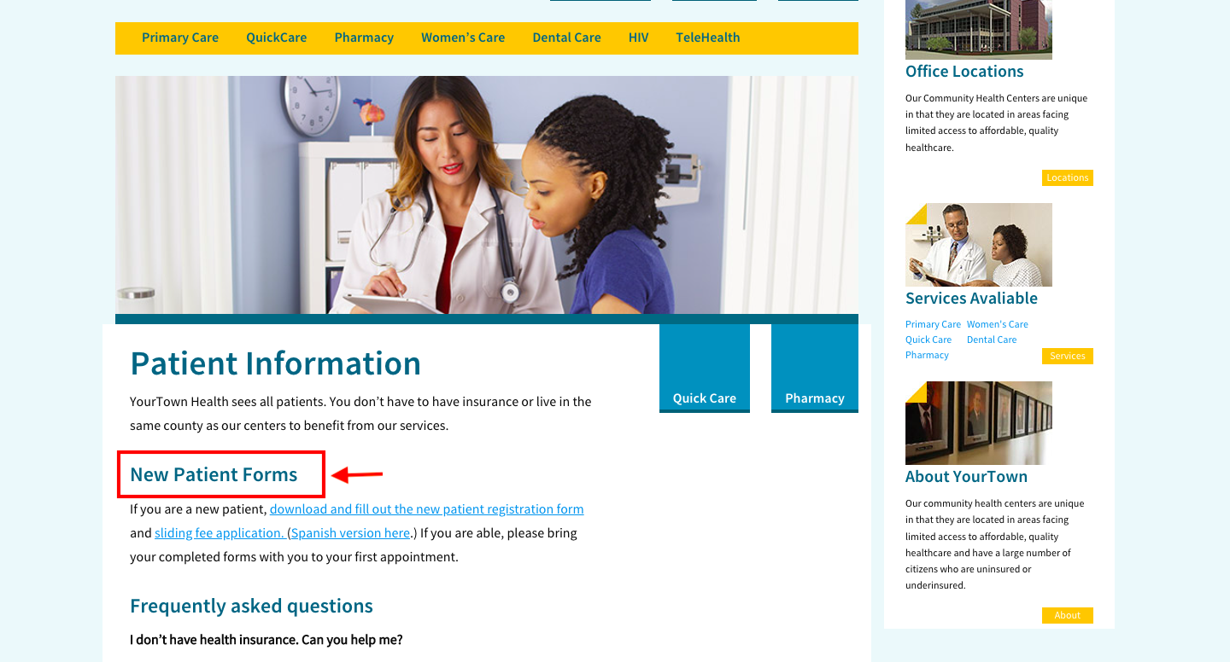This screenshot has width=1230, height=662.
Task: Click the yellow Locations button
Action: pos(1068,177)
